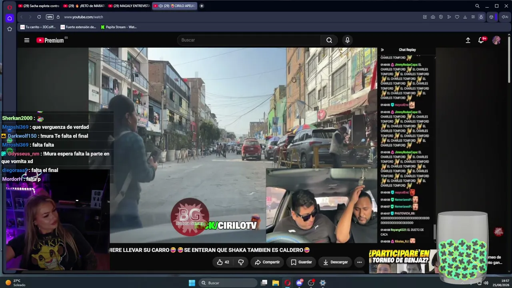Mute audio on the CIRILO tab
Screen dimensions: 512x288
click(160, 6)
